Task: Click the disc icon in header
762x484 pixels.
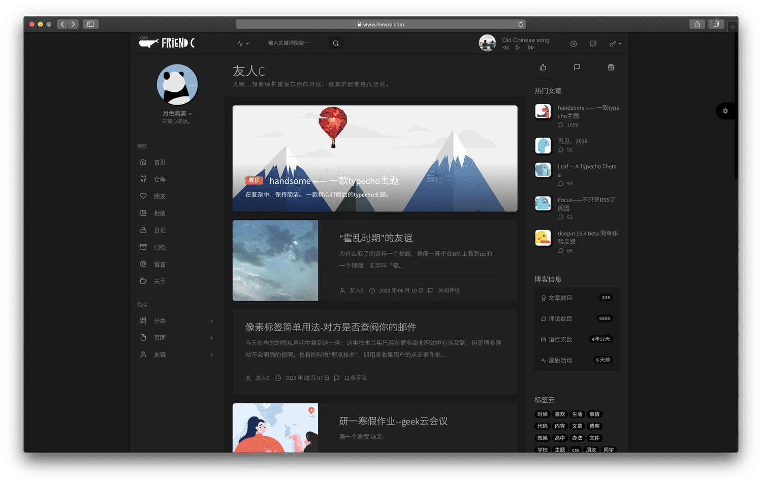Action: point(574,44)
